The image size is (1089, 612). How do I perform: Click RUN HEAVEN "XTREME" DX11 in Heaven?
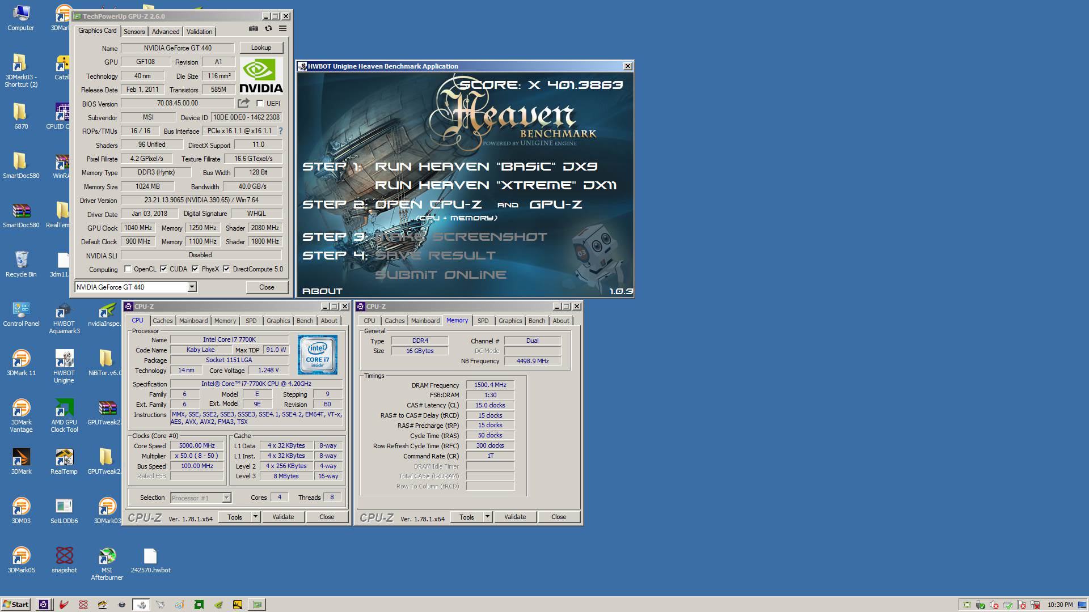pyautogui.click(x=496, y=185)
